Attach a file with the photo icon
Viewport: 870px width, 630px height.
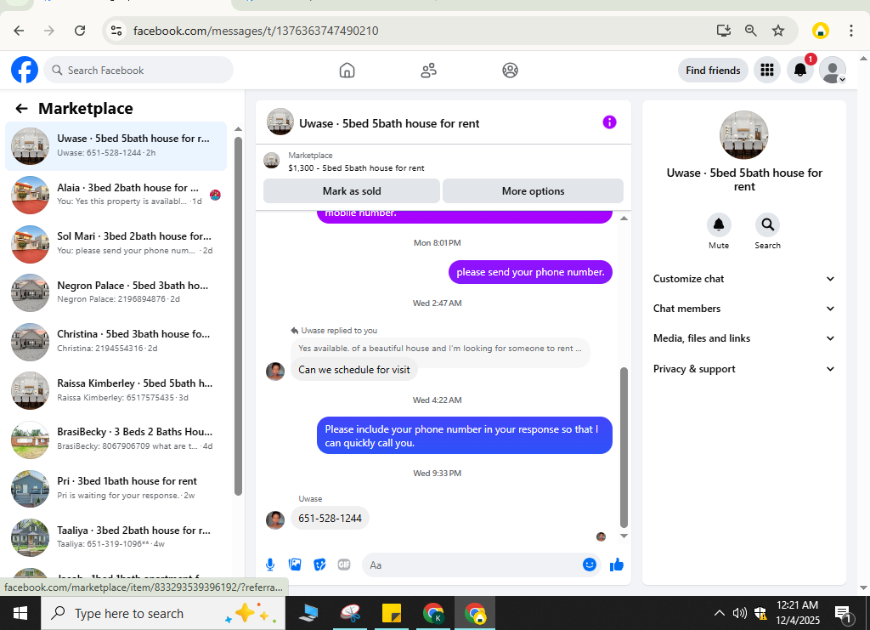pos(295,565)
